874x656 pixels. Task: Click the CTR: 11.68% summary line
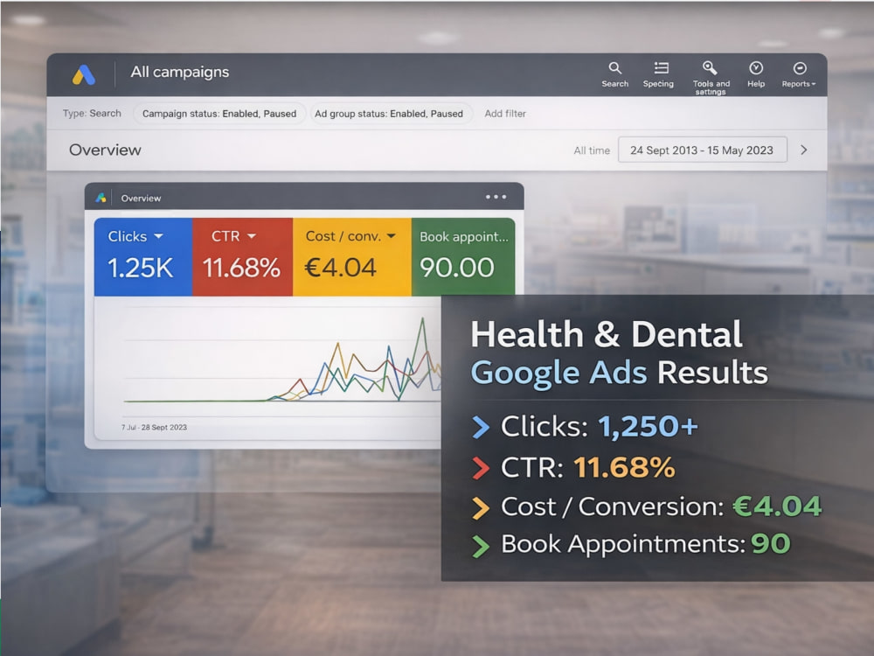click(x=573, y=467)
